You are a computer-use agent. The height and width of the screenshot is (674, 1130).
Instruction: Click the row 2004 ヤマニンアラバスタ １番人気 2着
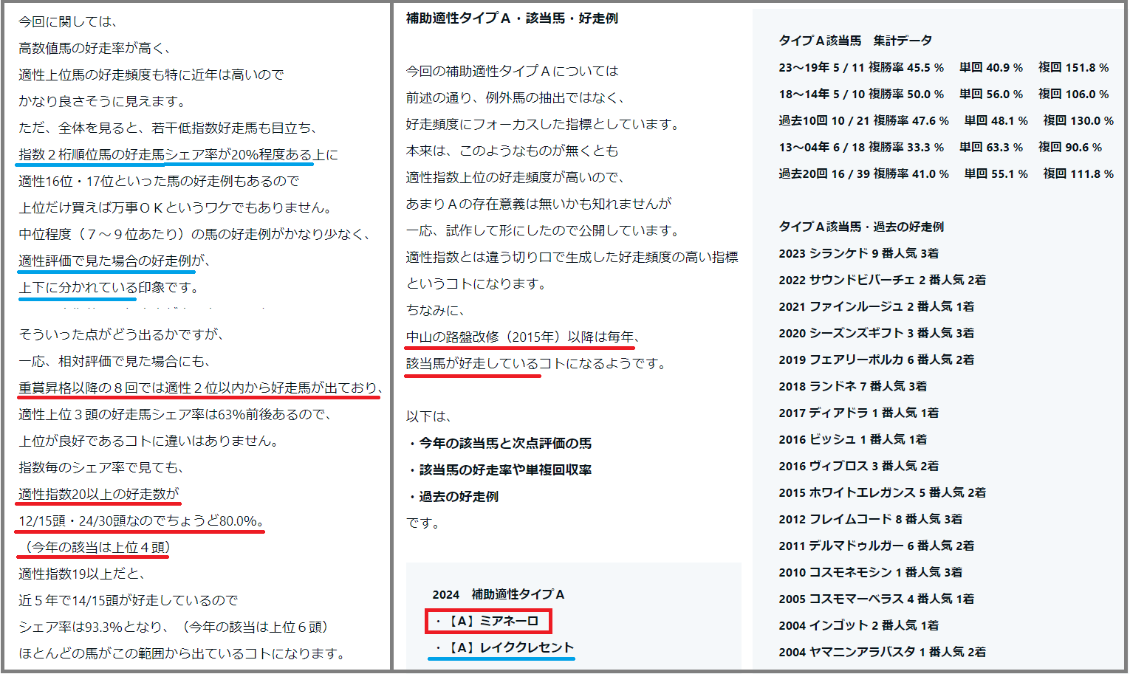[x=883, y=652]
